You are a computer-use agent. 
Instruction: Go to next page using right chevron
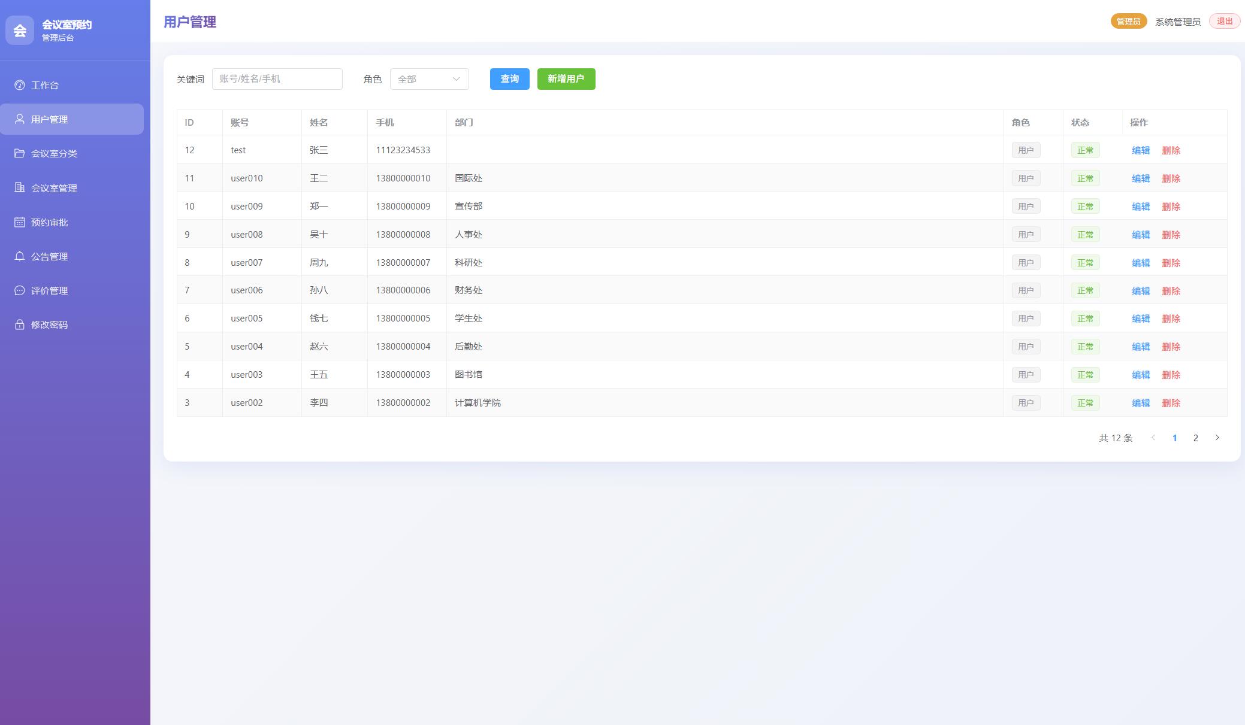point(1217,438)
